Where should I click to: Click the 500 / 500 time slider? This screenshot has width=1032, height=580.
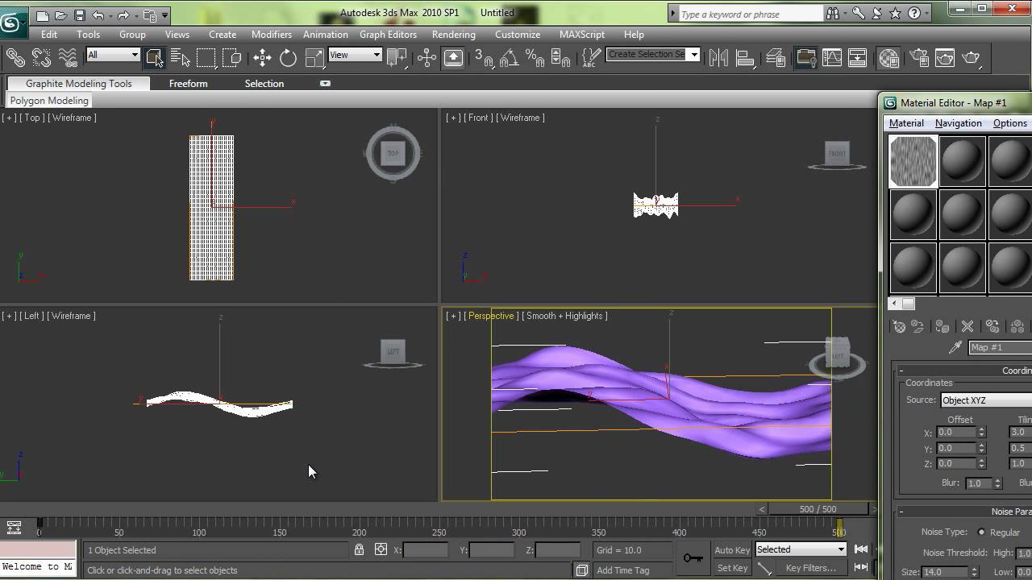[x=818, y=509]
